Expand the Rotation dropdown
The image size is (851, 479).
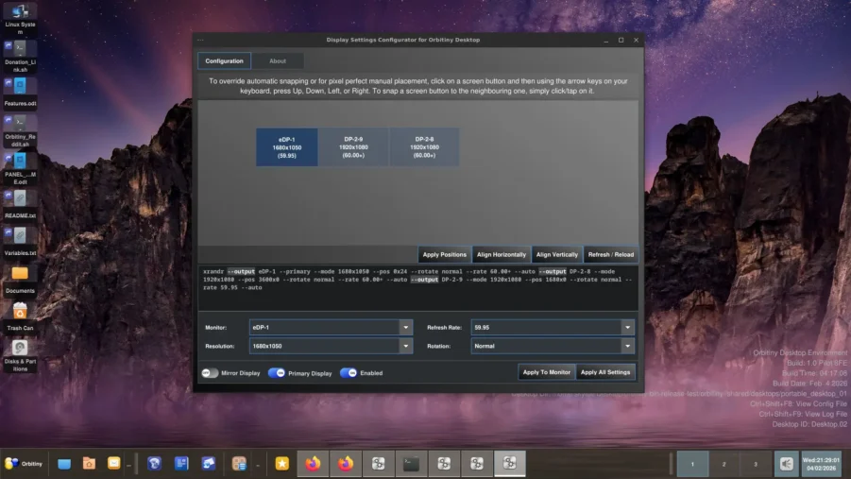[627, 346]
